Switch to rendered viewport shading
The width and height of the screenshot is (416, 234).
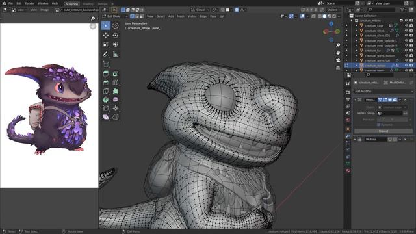pyautogui.click(x=334, y=16)
